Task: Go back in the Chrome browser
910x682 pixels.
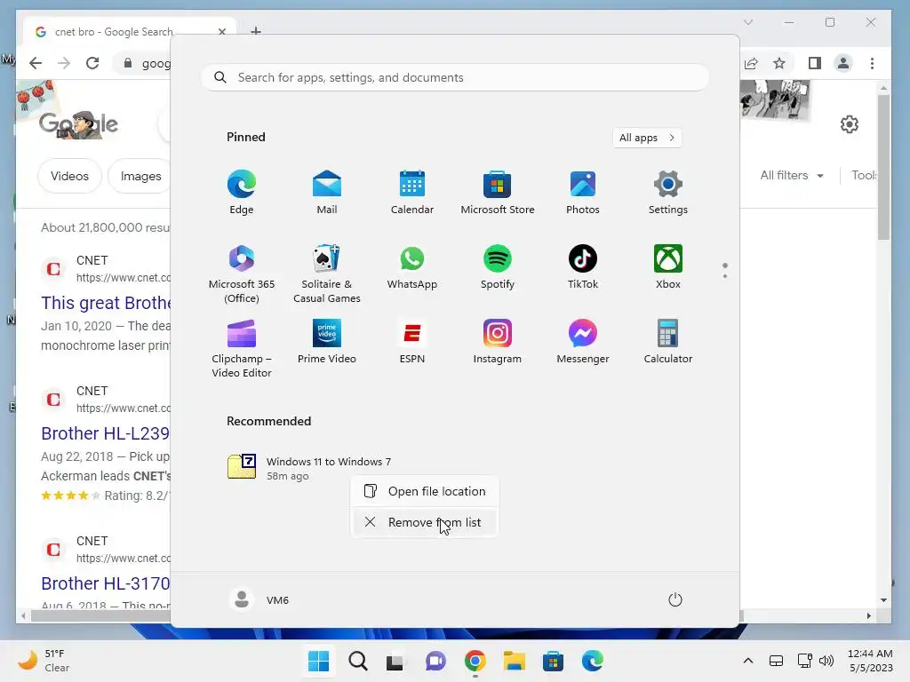Action: (x=36, y=63)
